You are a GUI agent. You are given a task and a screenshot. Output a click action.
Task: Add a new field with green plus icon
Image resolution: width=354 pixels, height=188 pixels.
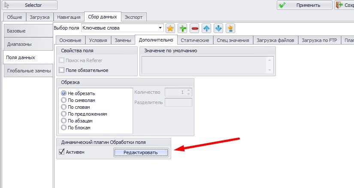[182, 28]
